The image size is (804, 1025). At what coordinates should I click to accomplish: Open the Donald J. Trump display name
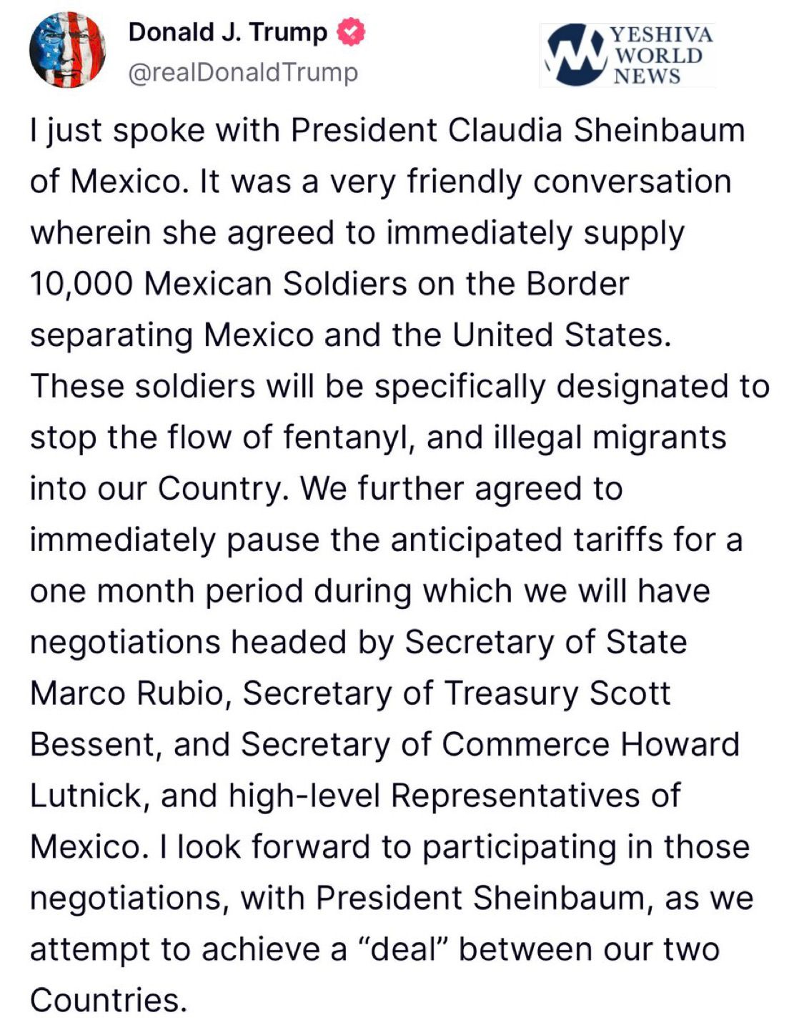227,32
